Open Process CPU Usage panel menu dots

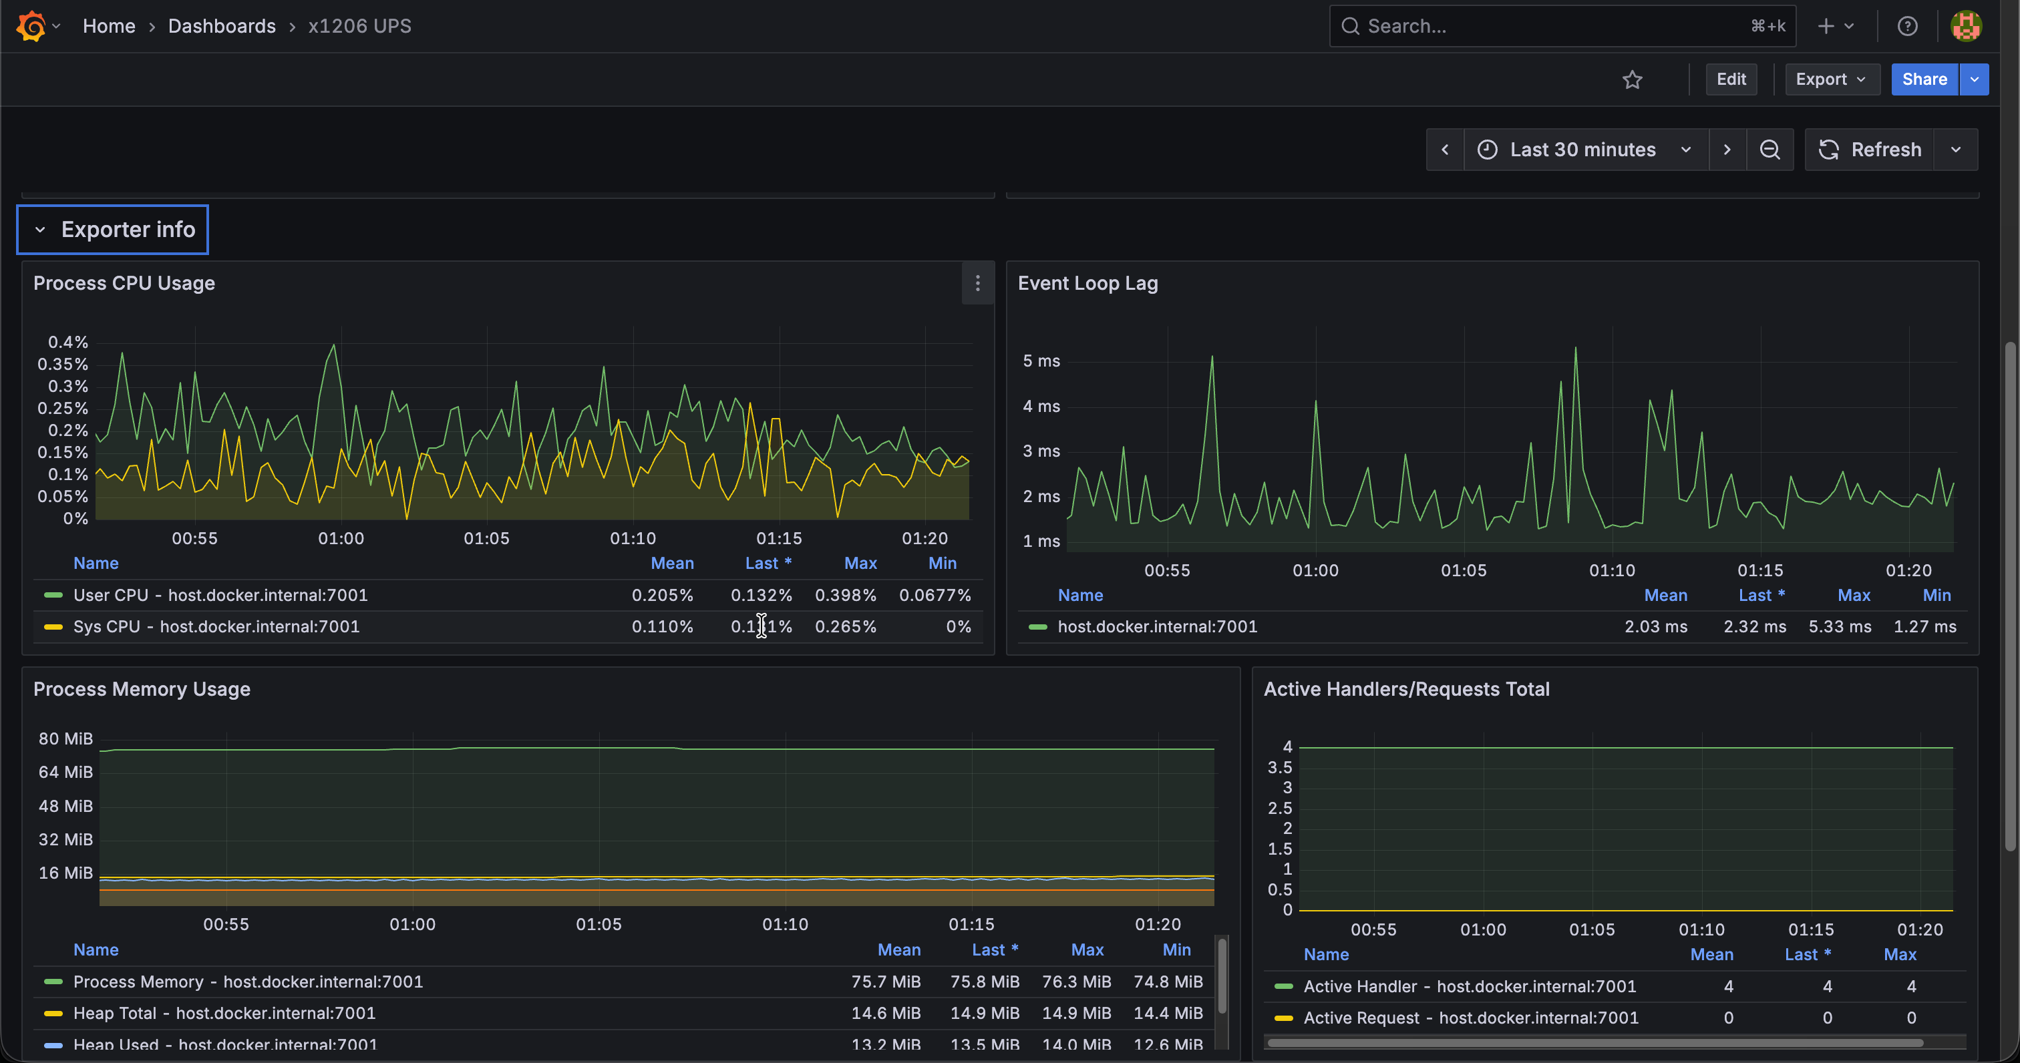(977, 283)
